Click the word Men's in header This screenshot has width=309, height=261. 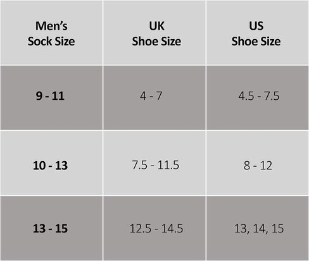pyautogui.click(x=51, y=26)
